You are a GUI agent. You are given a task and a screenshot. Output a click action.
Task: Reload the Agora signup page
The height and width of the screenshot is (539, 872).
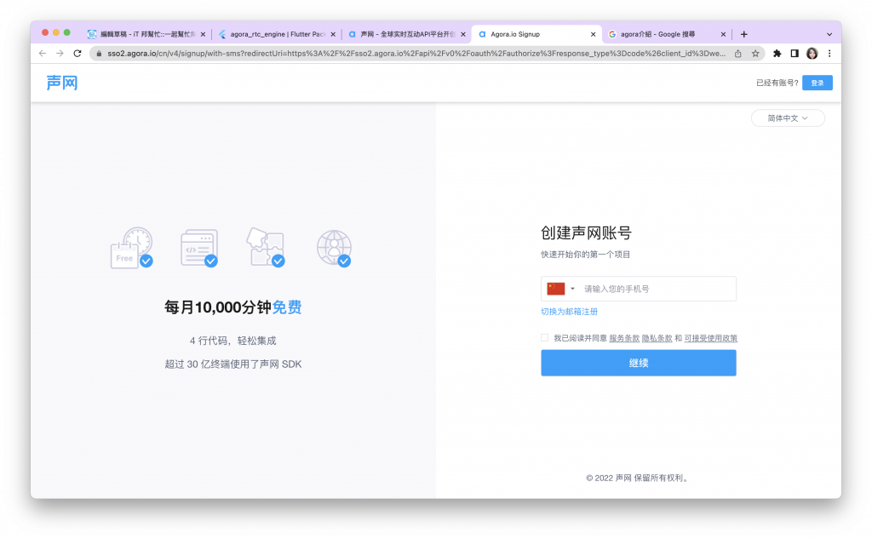point(77,54)
